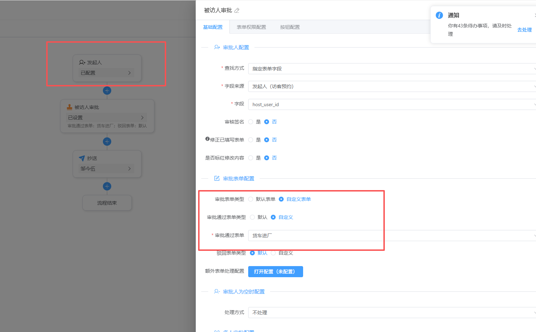
Task: Click the user icon on 发起人 node
Action: (x=82, y=62)
